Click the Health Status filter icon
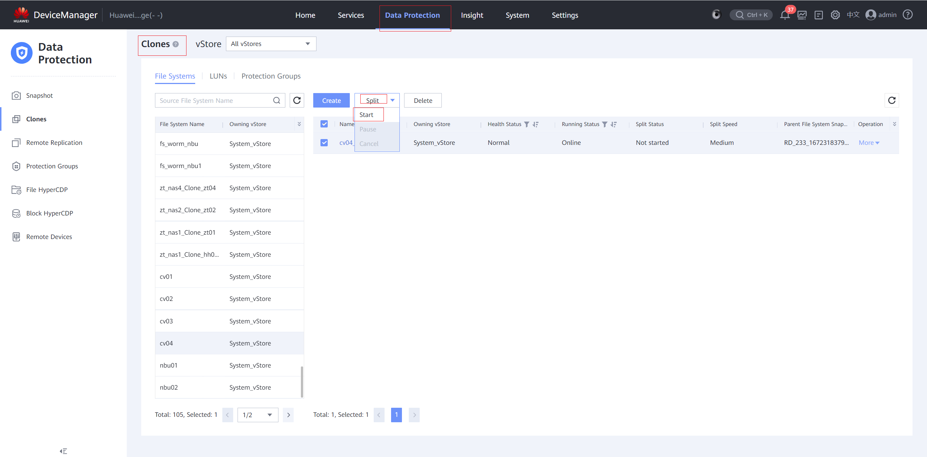The image size is (927, 457). point(527,124)
